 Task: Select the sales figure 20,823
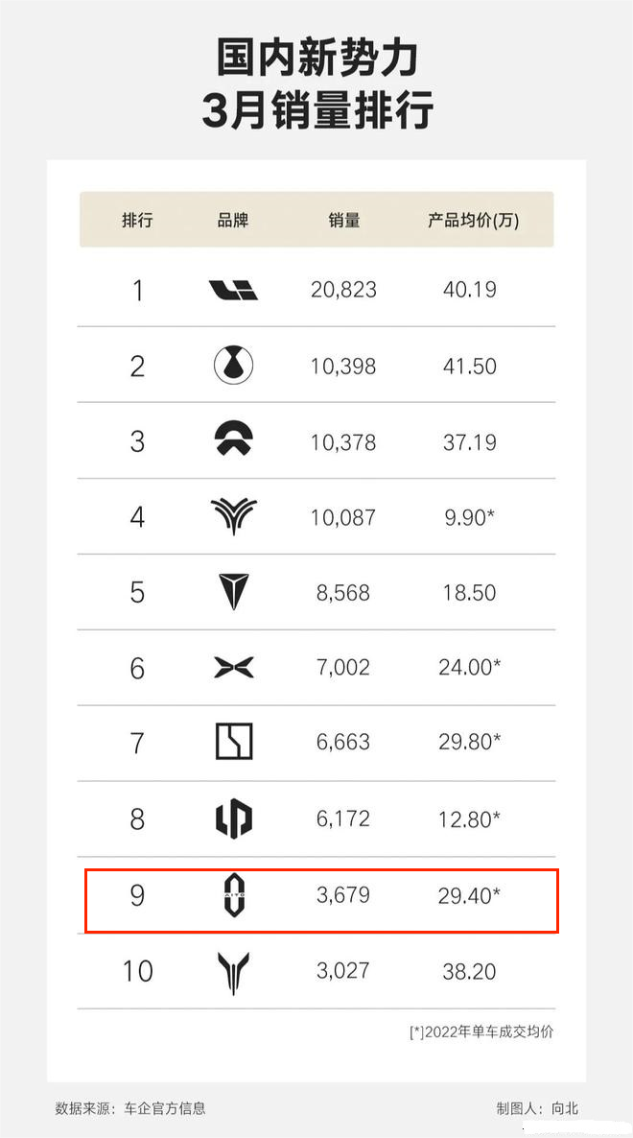[x=343, y=291]
